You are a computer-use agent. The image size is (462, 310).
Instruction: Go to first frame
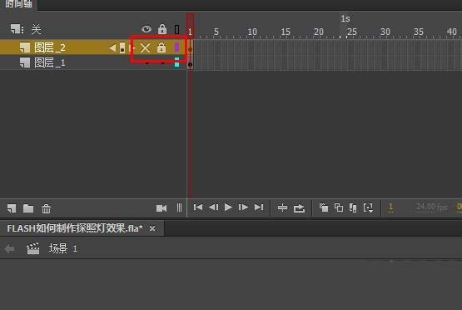[198, 207]
